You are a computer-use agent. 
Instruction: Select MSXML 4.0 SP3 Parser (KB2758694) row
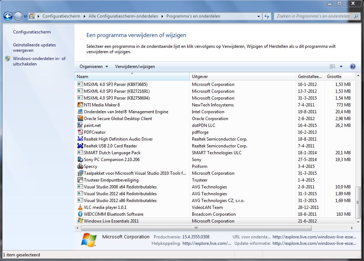(215, 98)
